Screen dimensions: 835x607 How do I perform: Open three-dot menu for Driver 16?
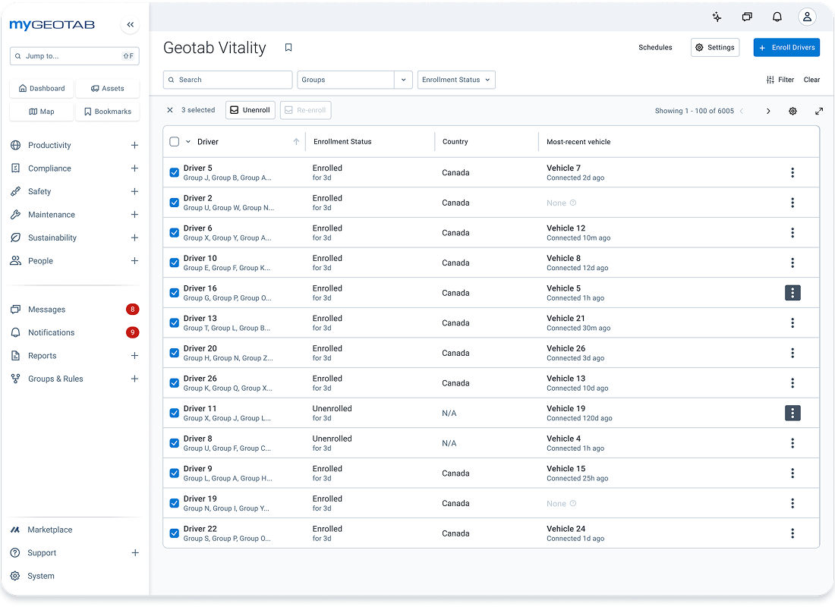coord(792,293)
